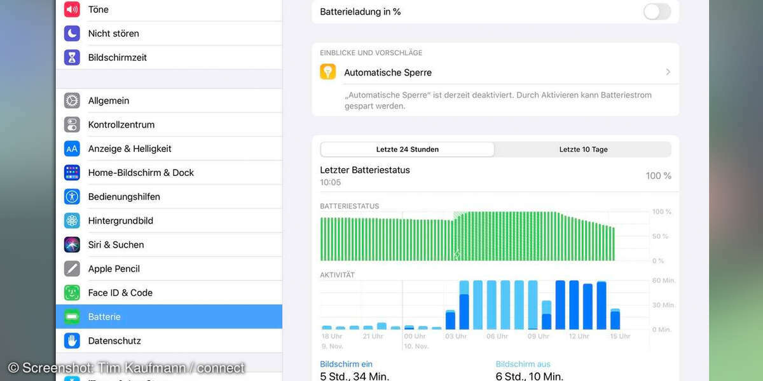Tap the Bildschirm ein label
The width and height of the screenshot is (763, 381).
point(346,364)
